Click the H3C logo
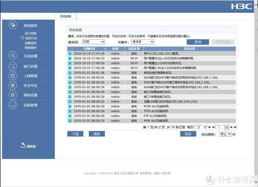 click(240, 7)
